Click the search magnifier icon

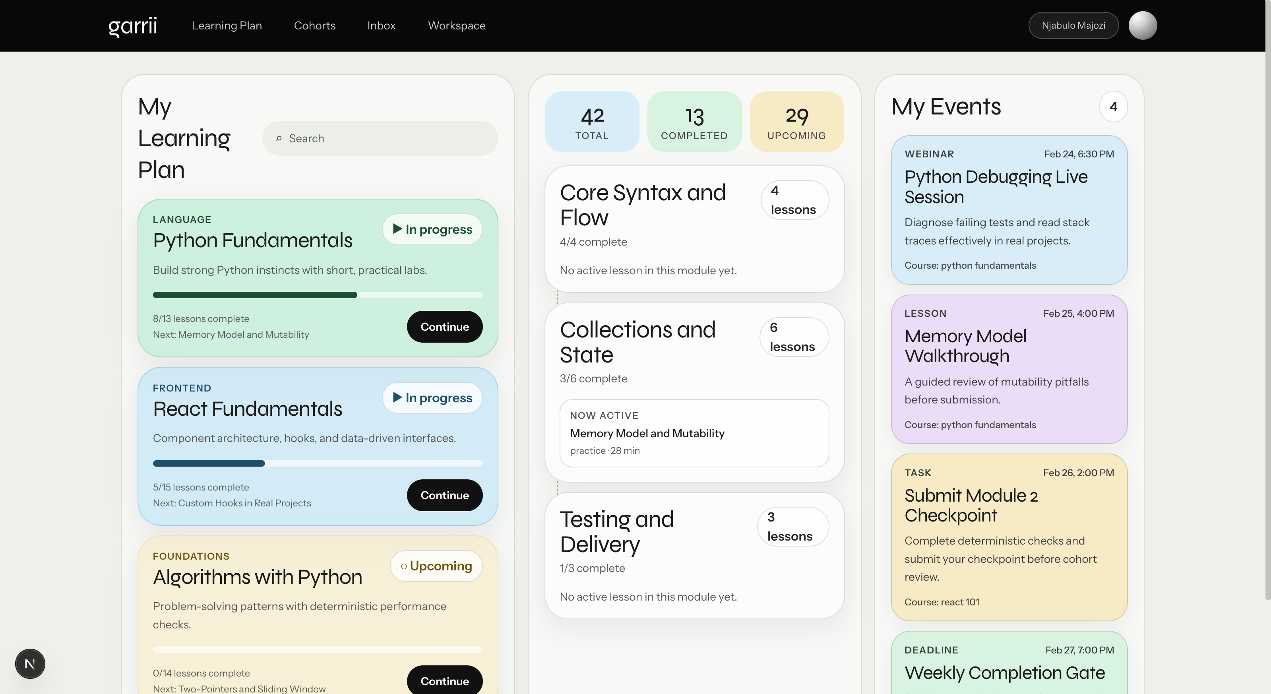pyautogui.click(x=280, y=139)
